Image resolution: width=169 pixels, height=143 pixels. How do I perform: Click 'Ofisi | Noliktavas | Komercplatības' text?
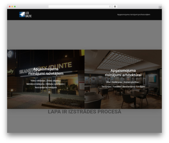123,82
